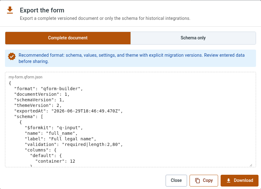
Task: Click the verified badge icon in the info banner
Action: [x=12, y=57]
